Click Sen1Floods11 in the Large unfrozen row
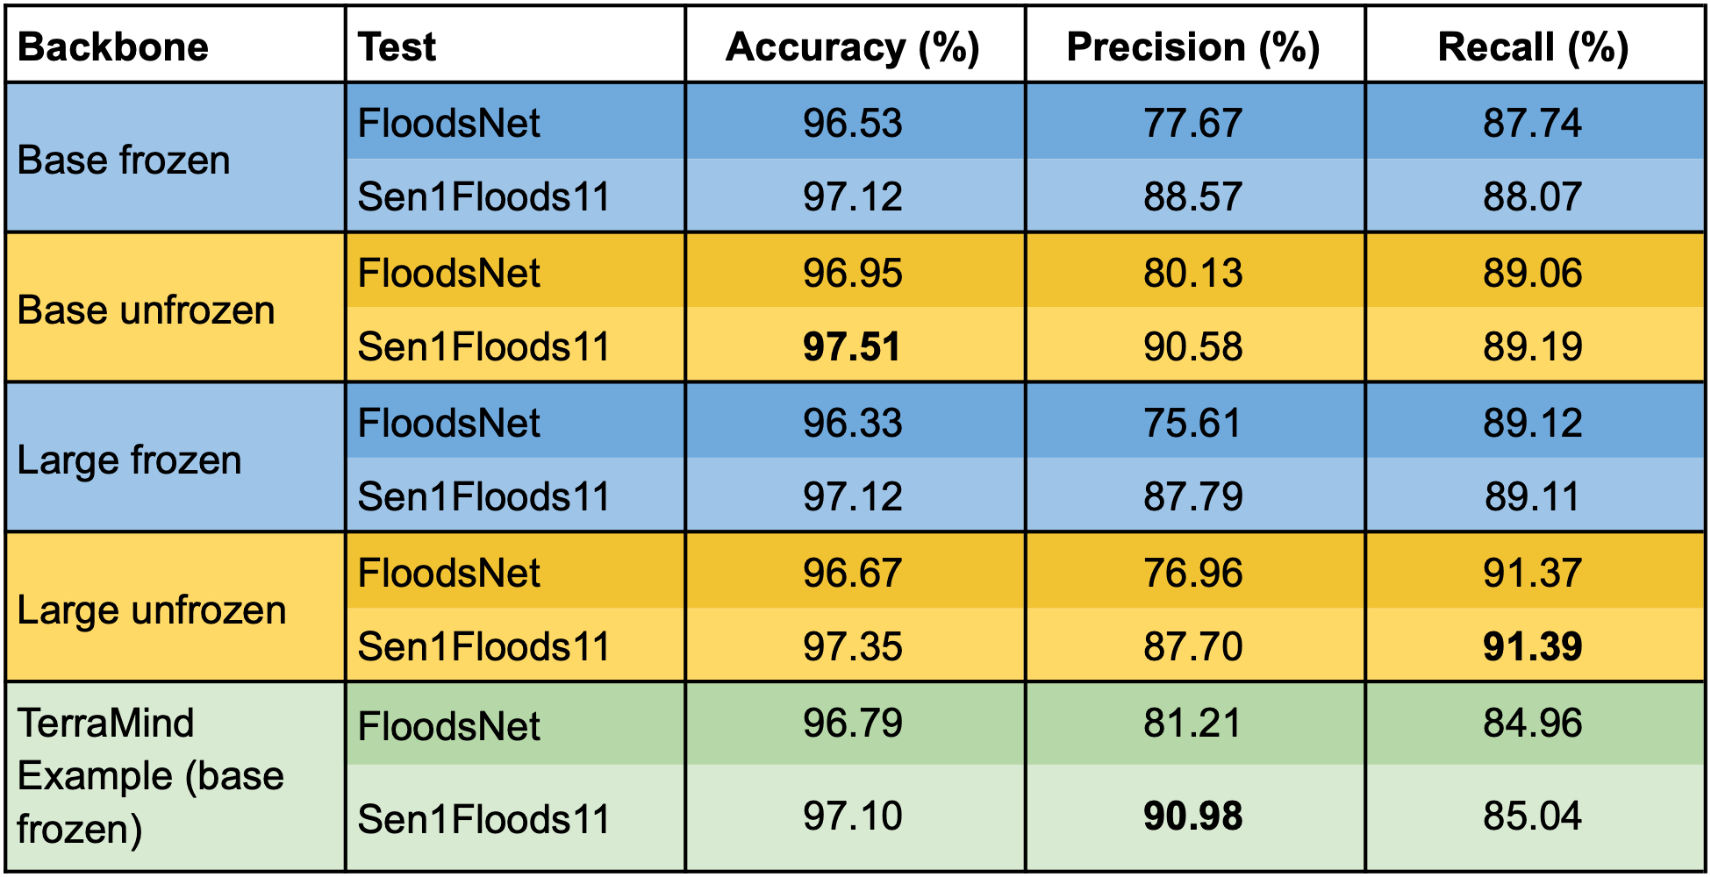This screenshot has width=1711, height=877. click(x=483, y=646)
